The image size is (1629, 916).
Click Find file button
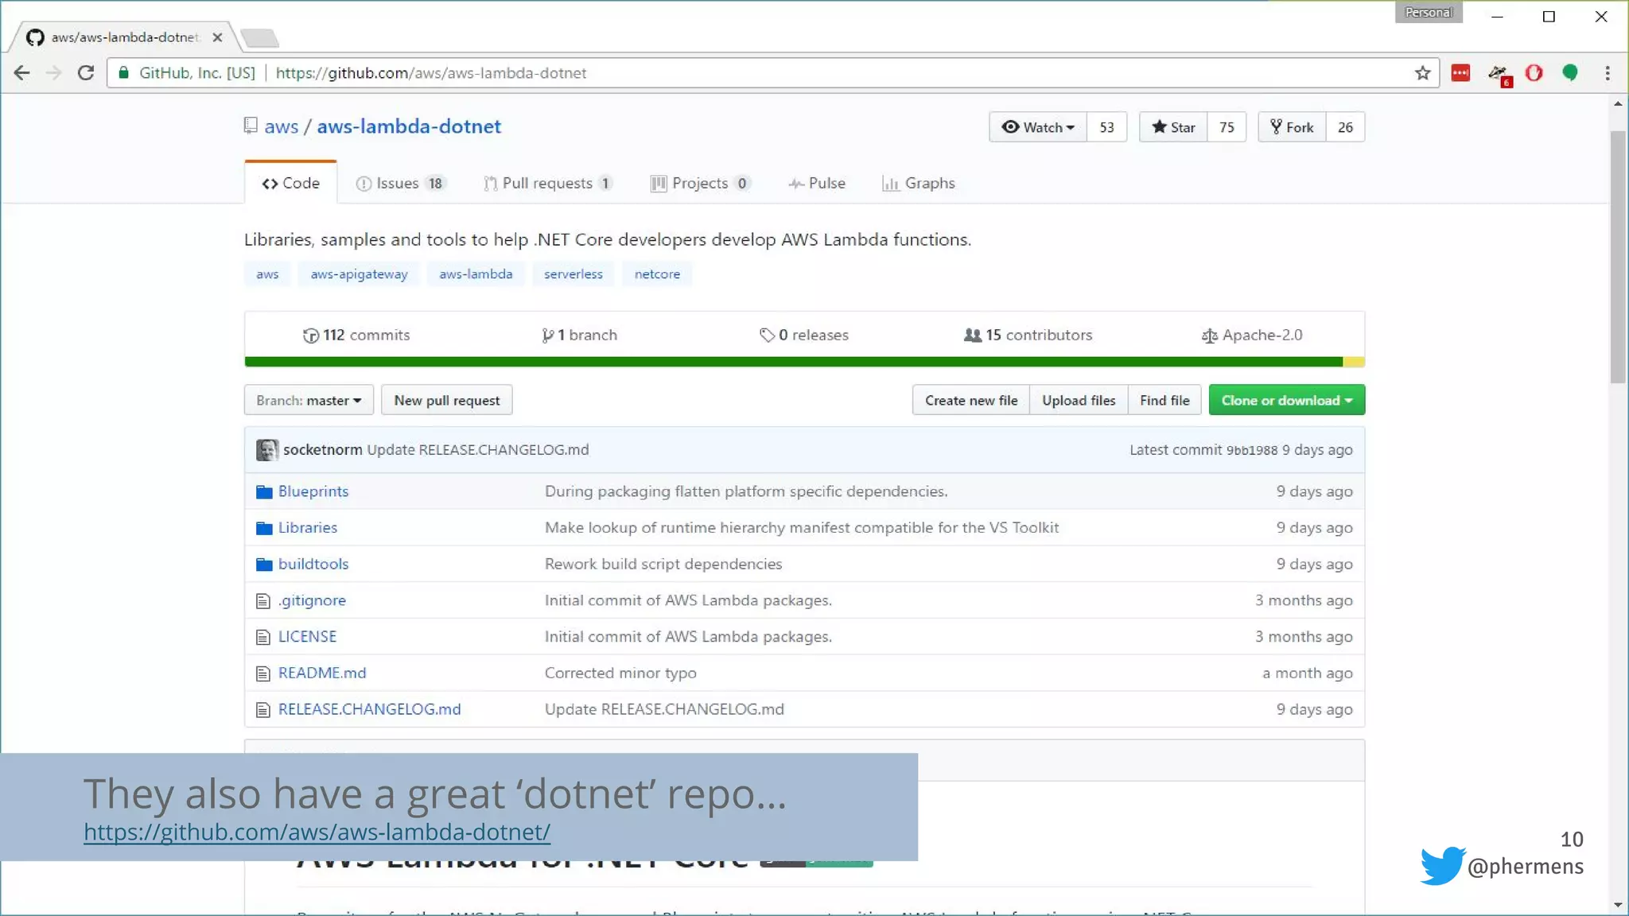(x=1164, y=400)
